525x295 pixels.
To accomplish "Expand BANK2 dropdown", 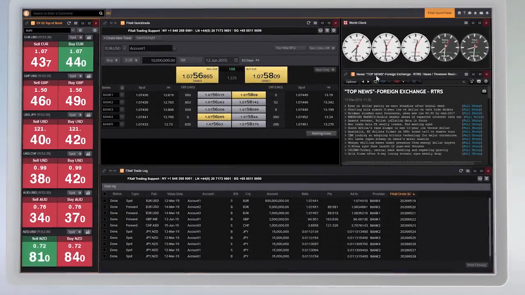I will click(122, 102).
